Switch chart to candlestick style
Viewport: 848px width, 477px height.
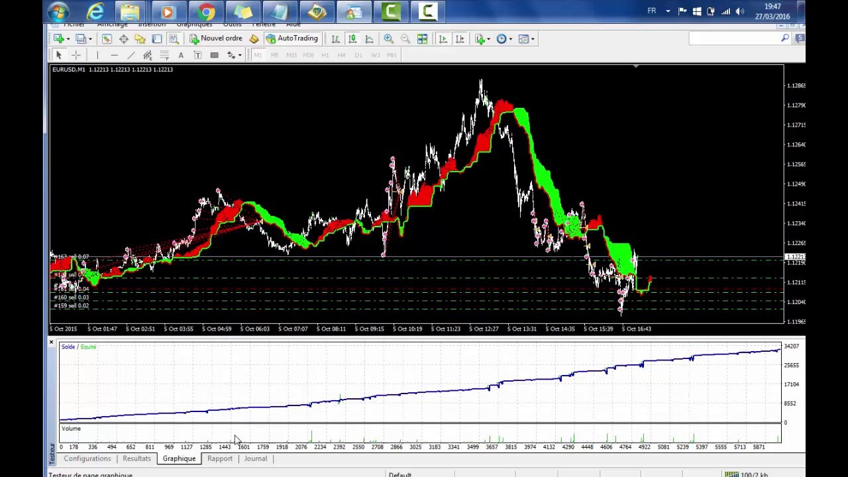coord(352,38)
